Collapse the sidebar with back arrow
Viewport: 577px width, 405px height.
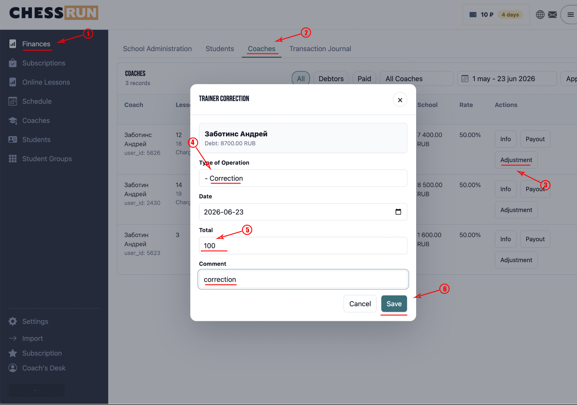36,390
